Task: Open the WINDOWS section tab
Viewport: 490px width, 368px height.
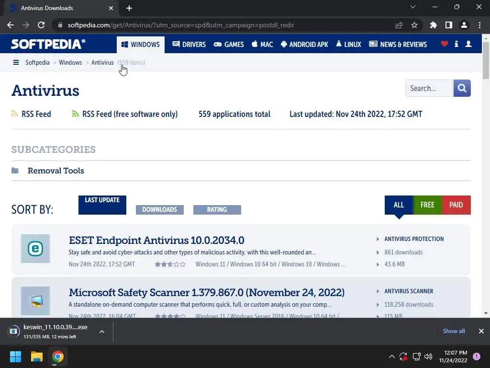Action: tap(141, 45)
